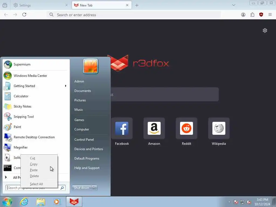
Task: Click the Shut down button
Action: pyautogui.click(x=81, y=188)
